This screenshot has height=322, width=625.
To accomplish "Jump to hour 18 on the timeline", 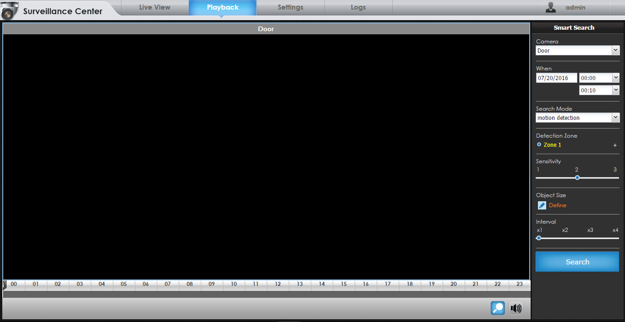I will click(410, 284).
